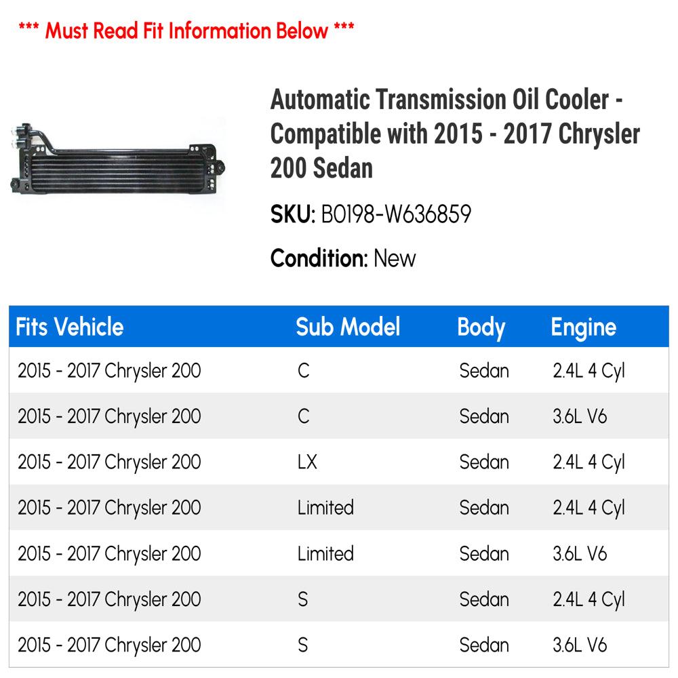Click the Body column header

[481, 327]
